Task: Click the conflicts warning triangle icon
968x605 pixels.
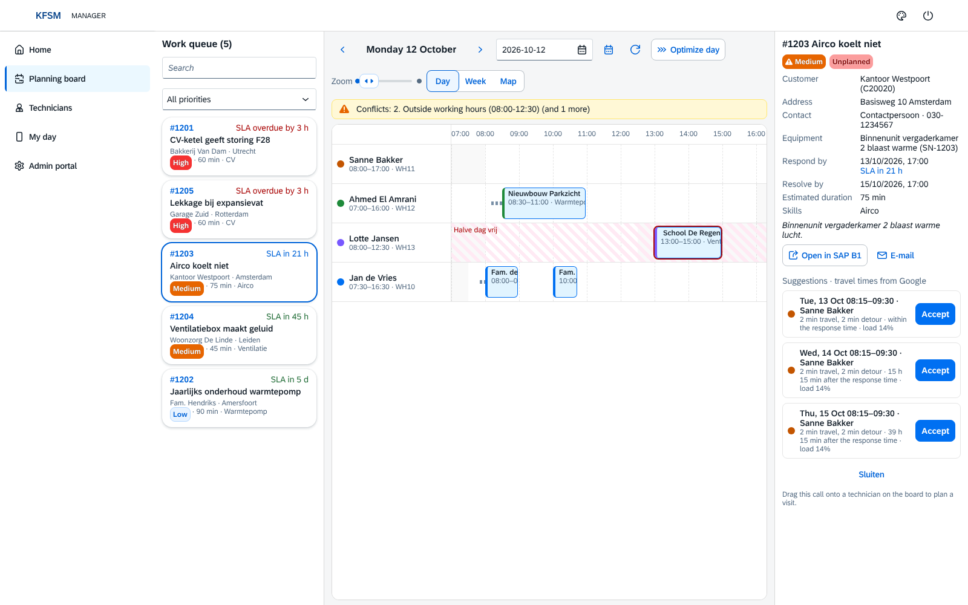Action: [x=344, y=109]
